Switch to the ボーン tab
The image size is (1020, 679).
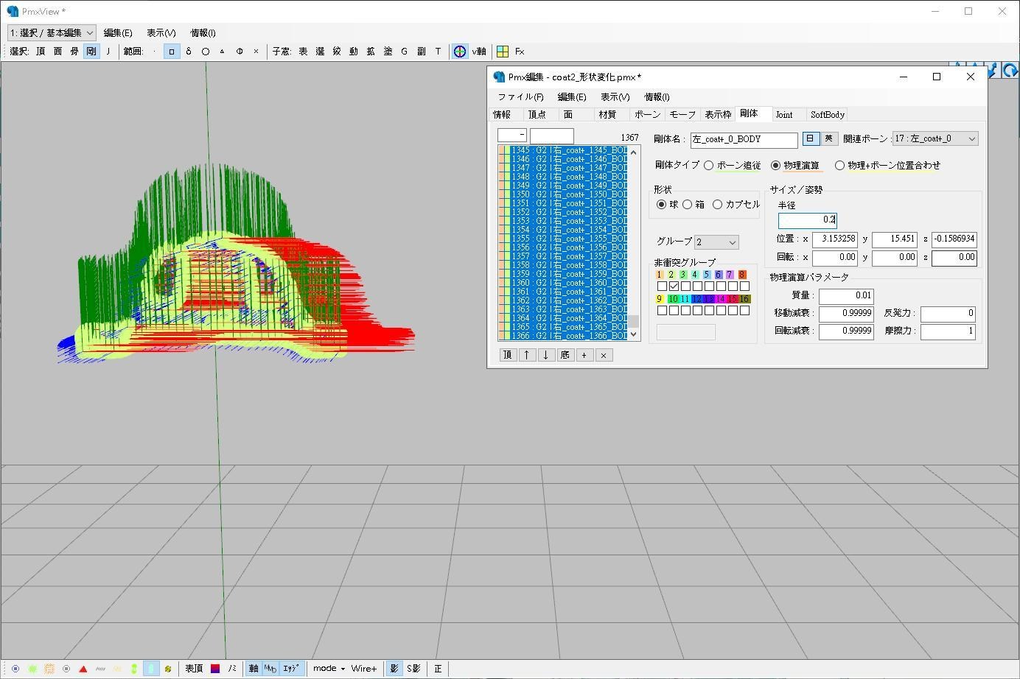[x=647, y=115]
